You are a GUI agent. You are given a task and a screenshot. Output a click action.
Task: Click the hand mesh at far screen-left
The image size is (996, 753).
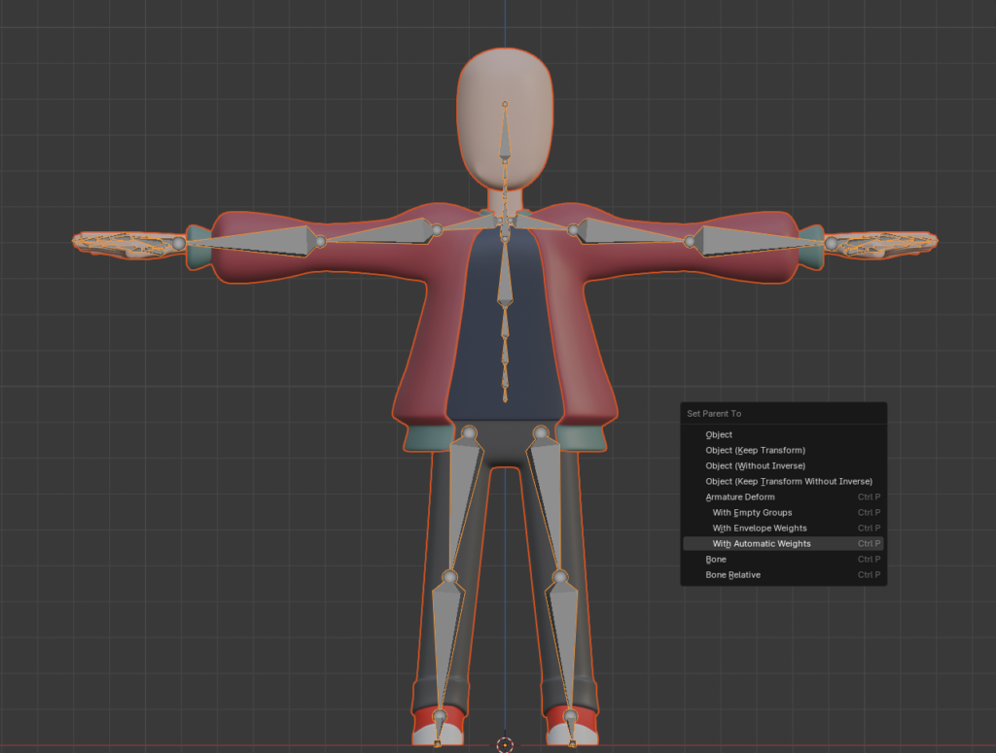(x=117, y=245)
